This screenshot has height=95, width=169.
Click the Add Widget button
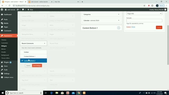click(37, 65)
